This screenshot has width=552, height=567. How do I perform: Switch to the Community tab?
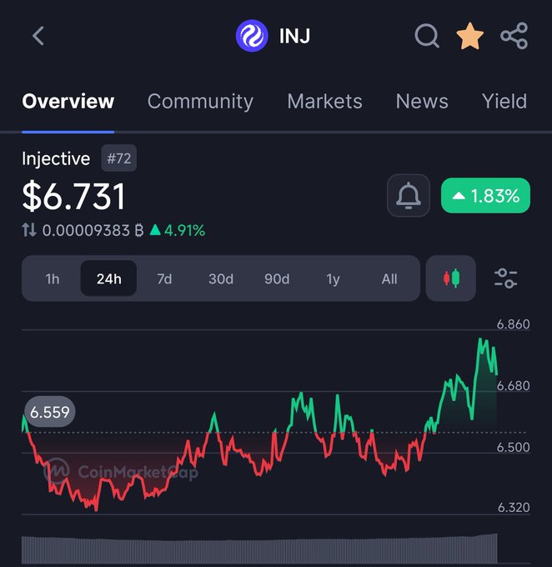(x=200, y=102)
